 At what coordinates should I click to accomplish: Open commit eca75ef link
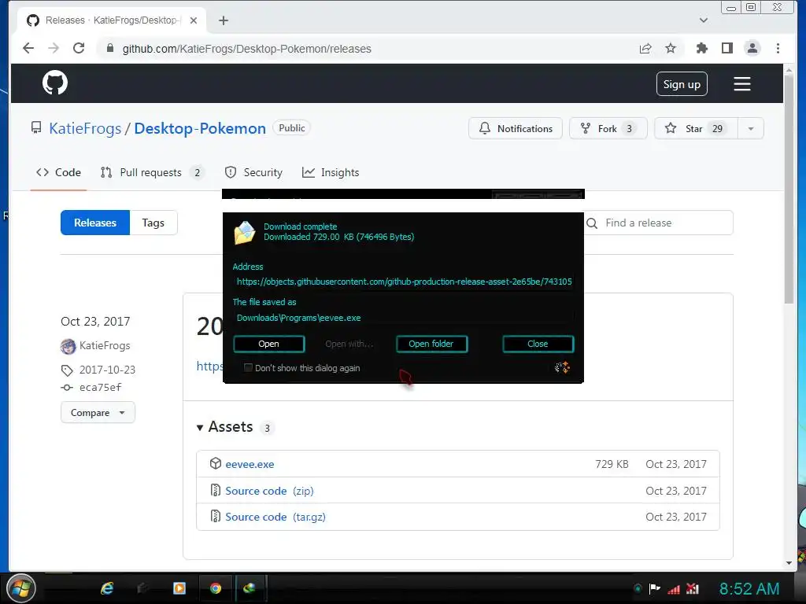pos(100,387)
